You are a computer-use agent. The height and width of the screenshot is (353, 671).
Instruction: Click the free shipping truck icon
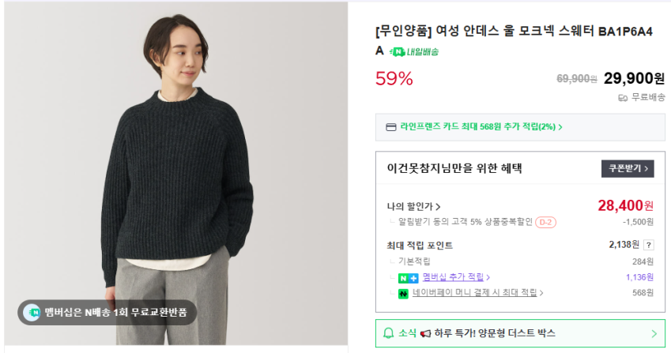point(623,98)
